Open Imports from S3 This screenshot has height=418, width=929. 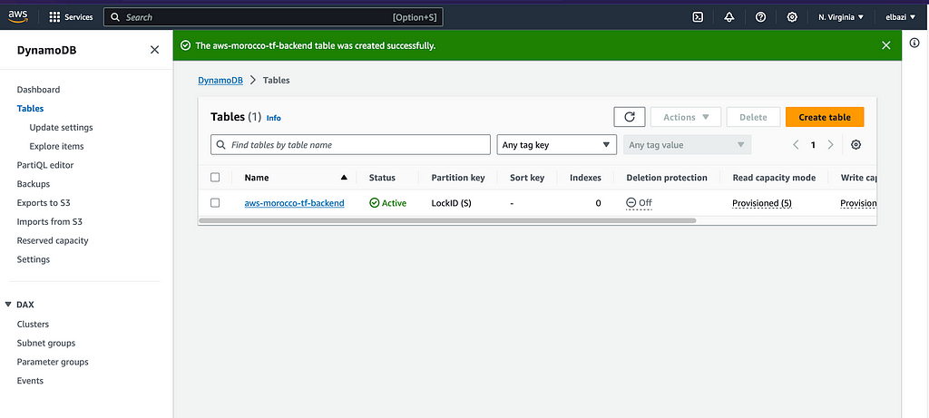click(48, 221)
